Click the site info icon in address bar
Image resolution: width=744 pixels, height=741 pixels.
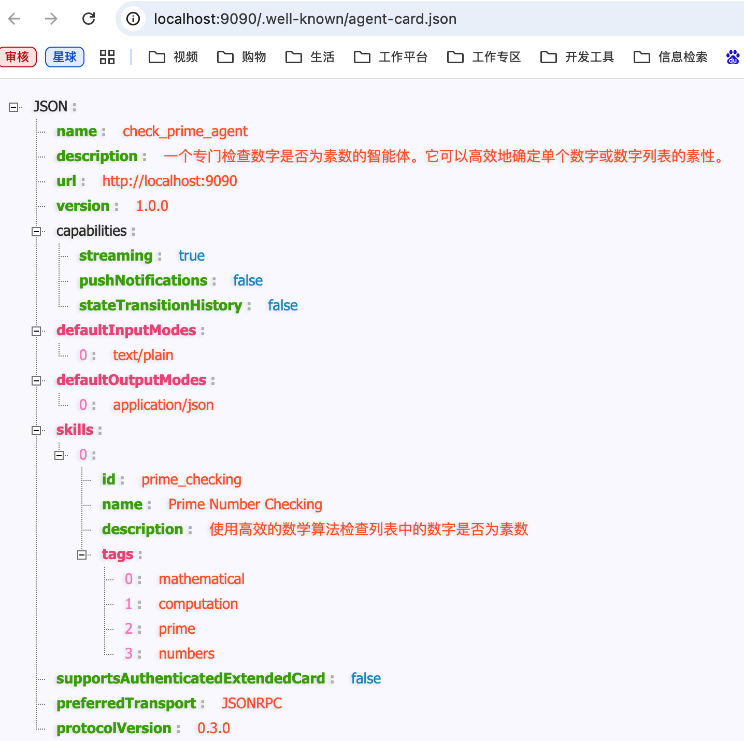(x=133, y=19)
